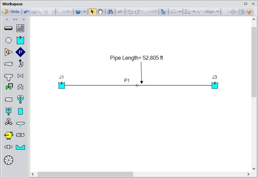Image resolution: width=258 pixels, height=178 pixels.
Task: Pick the Dead End junction icon
Action: (x=9, y=100)
